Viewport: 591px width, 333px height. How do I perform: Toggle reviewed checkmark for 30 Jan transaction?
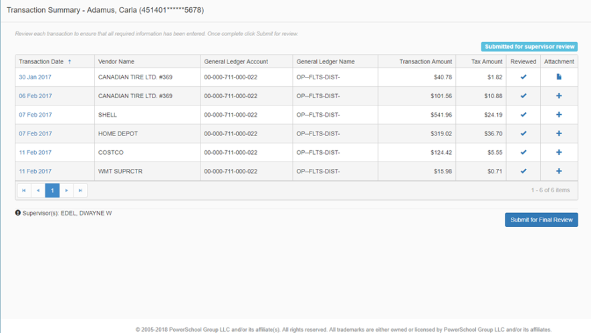click(523, 77)
